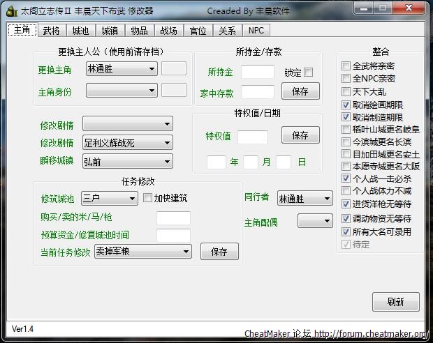The height and width of the screenshot is (343, 433).
Task: Expand the 更换主角 dropdown
Action: coord(152,70)
